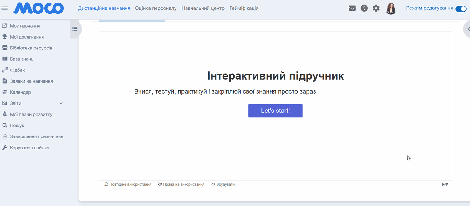
Task: Toggle the Режим редагування switch
Action: 461,9
